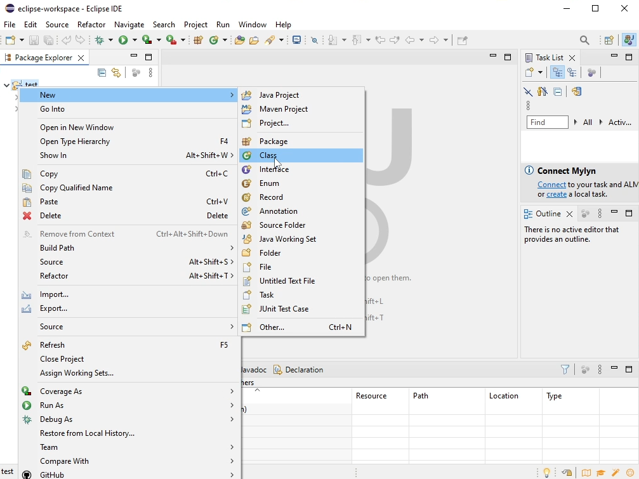This screenshot has height=479, width=639.
Task: Open the Task List view menu (three dots)
Action: click(528, 105)
